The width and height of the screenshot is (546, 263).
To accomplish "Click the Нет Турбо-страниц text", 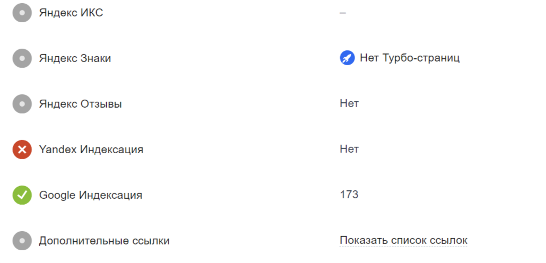I will [x=409, y=58].
